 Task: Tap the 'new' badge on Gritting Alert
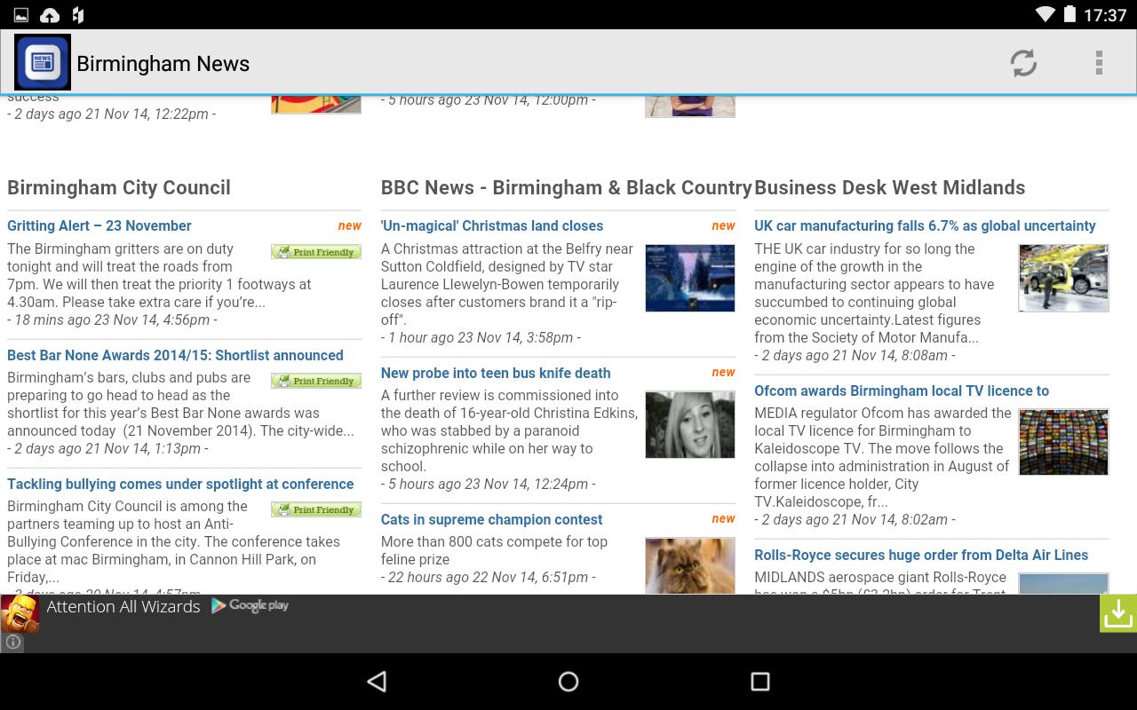[349, 225]
